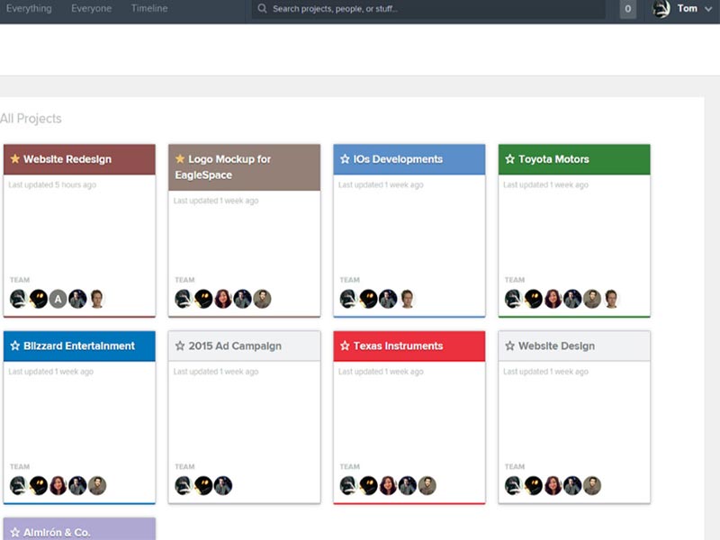Open the Almirón & Co. project title
The image size is (720, 540).
(x=57, y=532)
